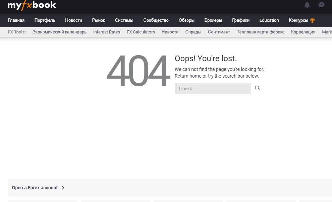Open the Спреды tool link
This screenshot has height=202, width=332.
point(193,32)
